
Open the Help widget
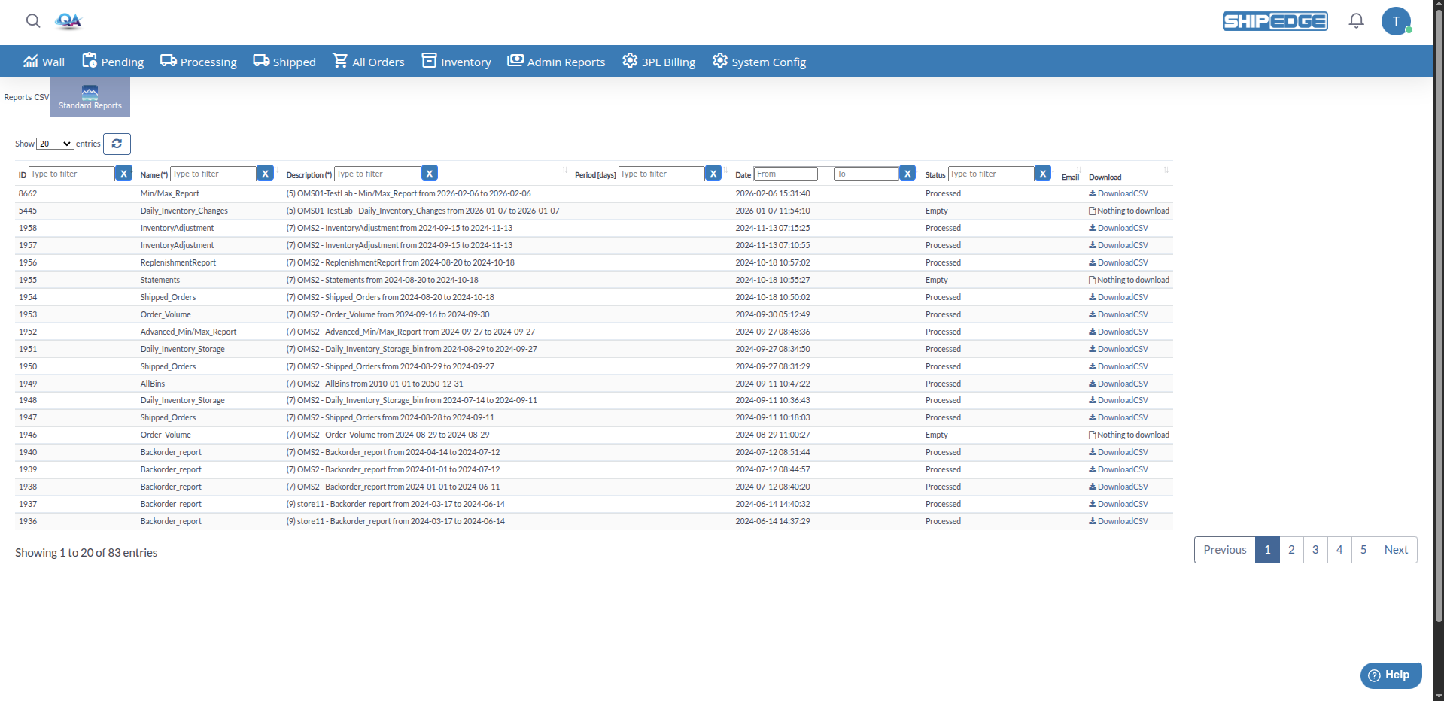(x=1390, y=675)
